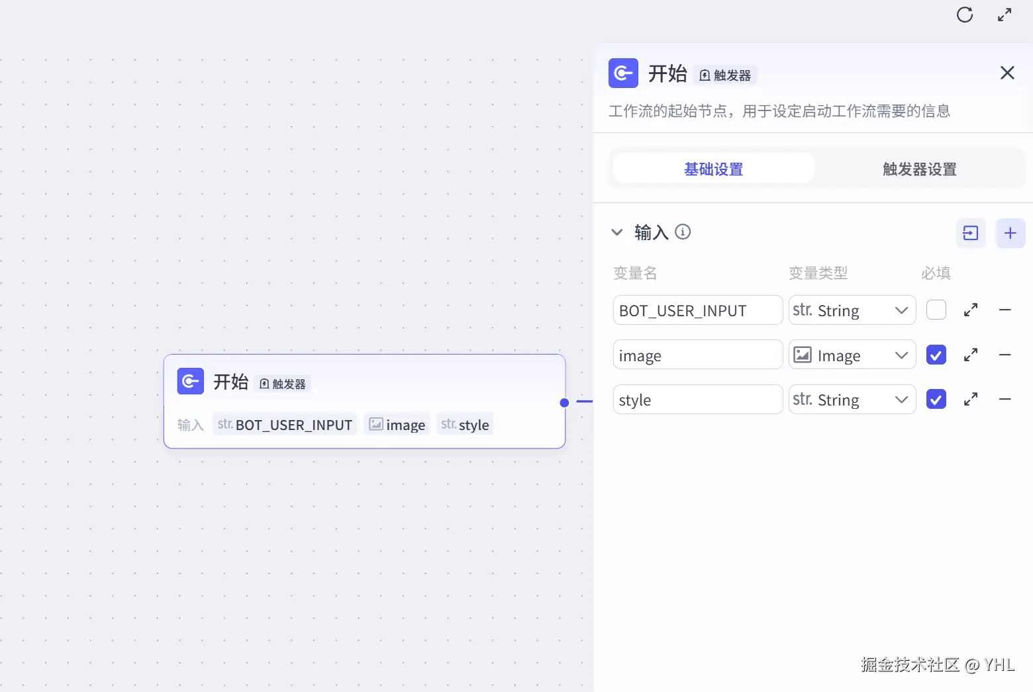Uncheck required for the style variable

pyautogui.click(x=936, y=400)
